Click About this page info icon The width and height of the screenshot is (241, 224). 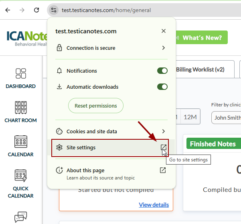click(x=59, y=170)
